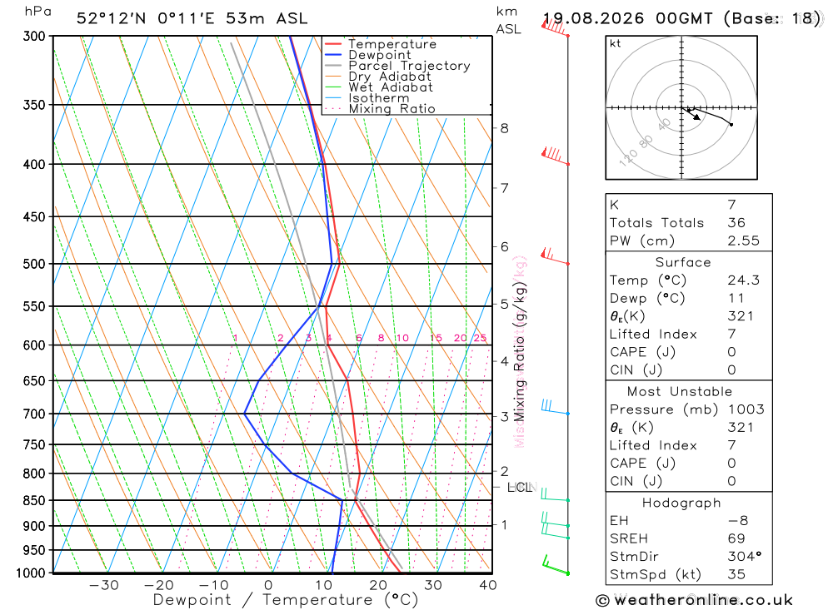833x610 pixels.
Task: Click the 5 km altitude label
Action: [x=504, y=305]
